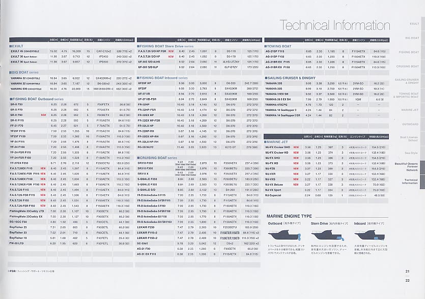Select the MJ-VX Sport row name
Screen dimensions: 425x299
[273, 190]
